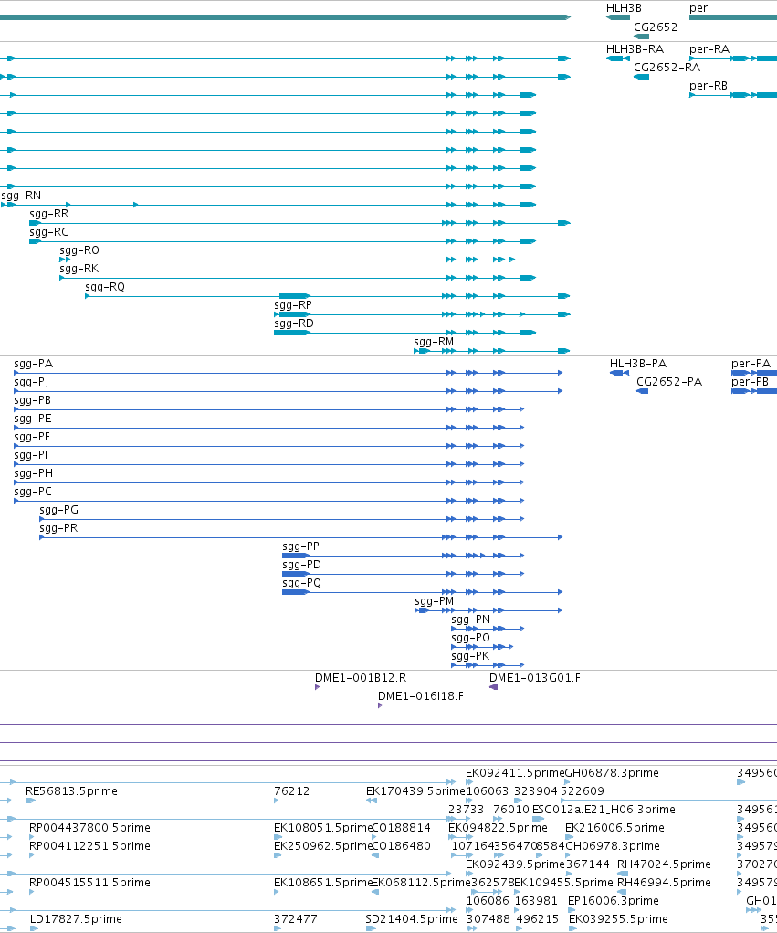Image resolution: width=777 pixels, height=933 pixels.
Task: Select the EK108051.5prime EST label
Action: [x=323, y=828]
